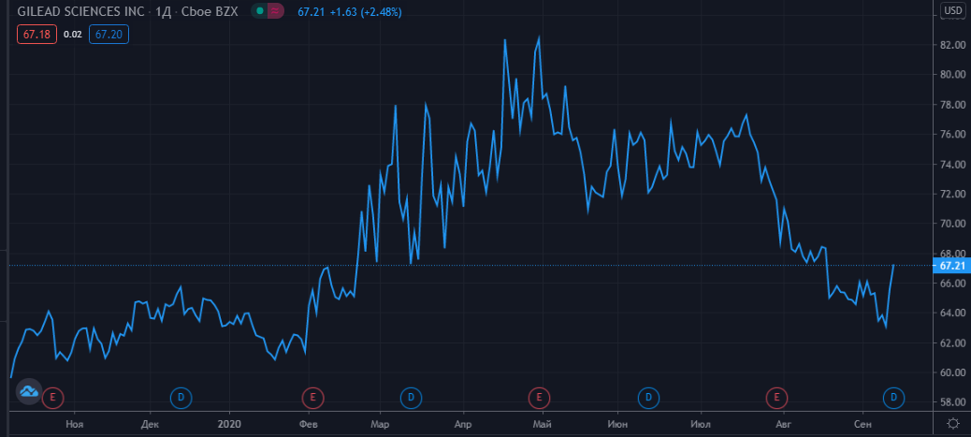Open the earnings marker near Май
The height and width of the screenshot is (437, 971).
pos(539,397)
